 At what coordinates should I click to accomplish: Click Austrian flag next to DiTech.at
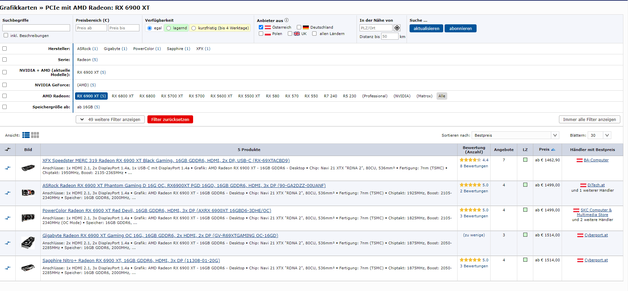coord(583,185)
